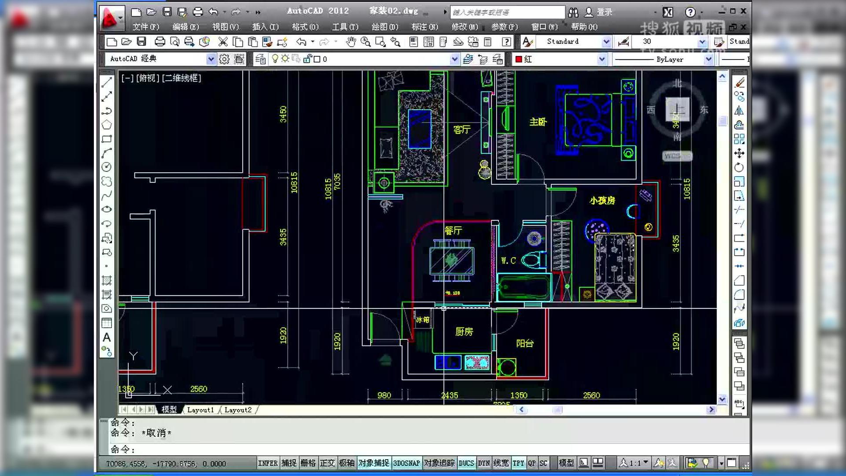Activate the Multiline Text tool
This screenshot has height=476, width=846.
(x=106, y=338)
